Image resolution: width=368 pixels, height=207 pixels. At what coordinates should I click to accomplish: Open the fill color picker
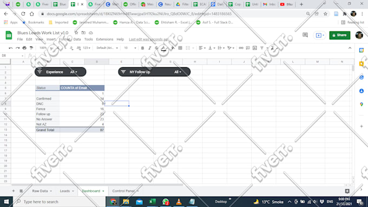tap(173, 48)
